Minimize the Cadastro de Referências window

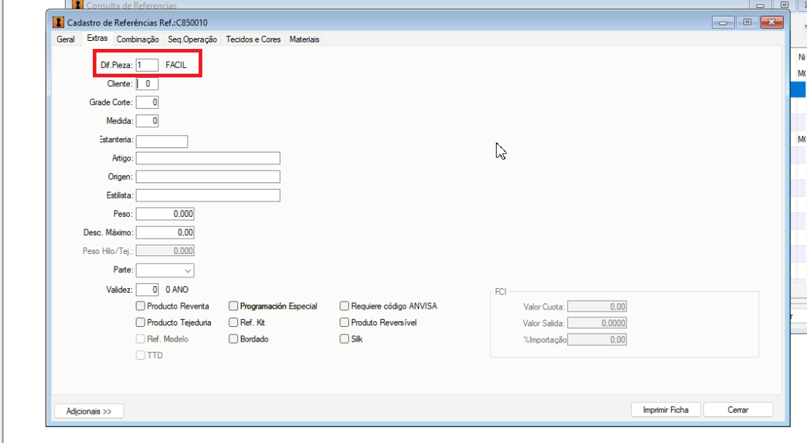[722, 22]
